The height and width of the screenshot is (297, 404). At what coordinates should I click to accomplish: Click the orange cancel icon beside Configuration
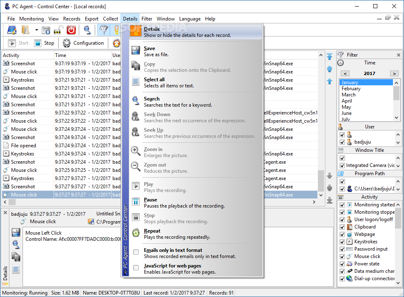tap(116, 43)
